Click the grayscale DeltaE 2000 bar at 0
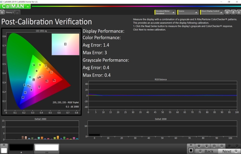 point(94,135)
